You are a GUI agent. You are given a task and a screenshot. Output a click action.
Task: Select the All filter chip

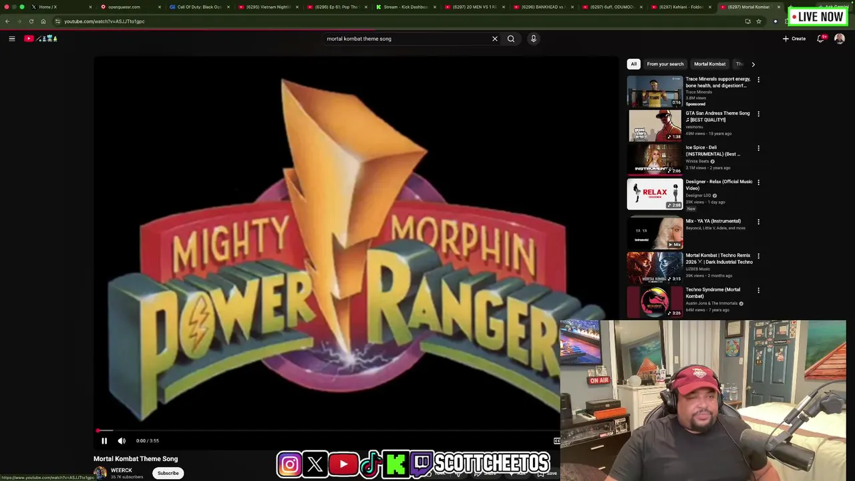coord(634,64)
